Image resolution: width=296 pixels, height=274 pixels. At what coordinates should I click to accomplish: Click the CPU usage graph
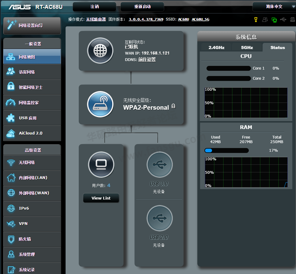click(x=246, y=103)
